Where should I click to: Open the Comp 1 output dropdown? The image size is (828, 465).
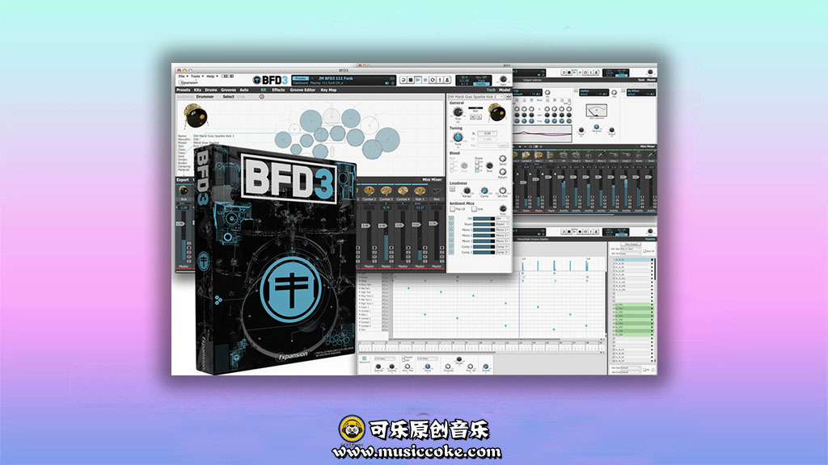pyautogui.click(x=502, y=247)
